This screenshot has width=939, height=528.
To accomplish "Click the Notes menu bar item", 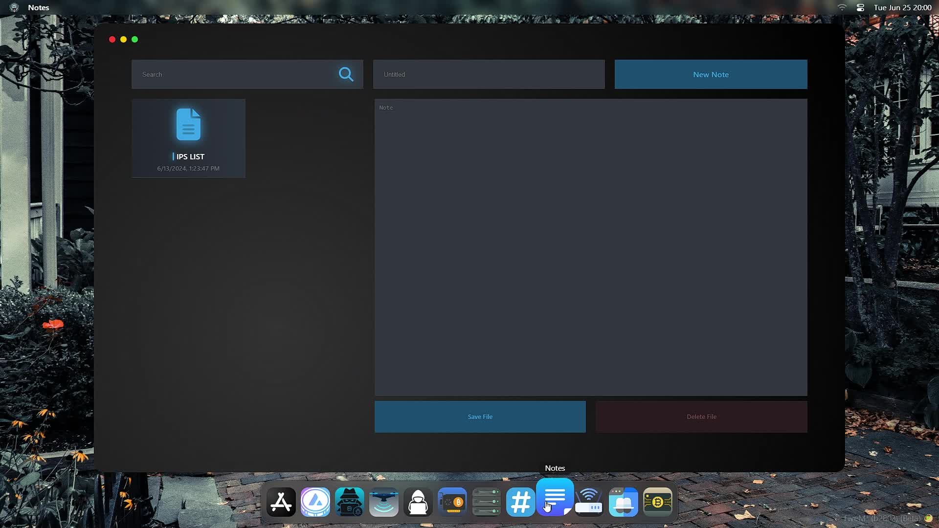I will click(x=39, y=7).
